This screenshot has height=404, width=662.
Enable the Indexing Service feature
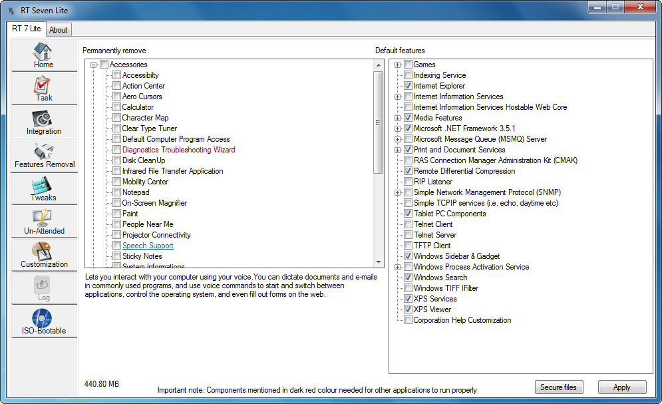tap(409, 75)
